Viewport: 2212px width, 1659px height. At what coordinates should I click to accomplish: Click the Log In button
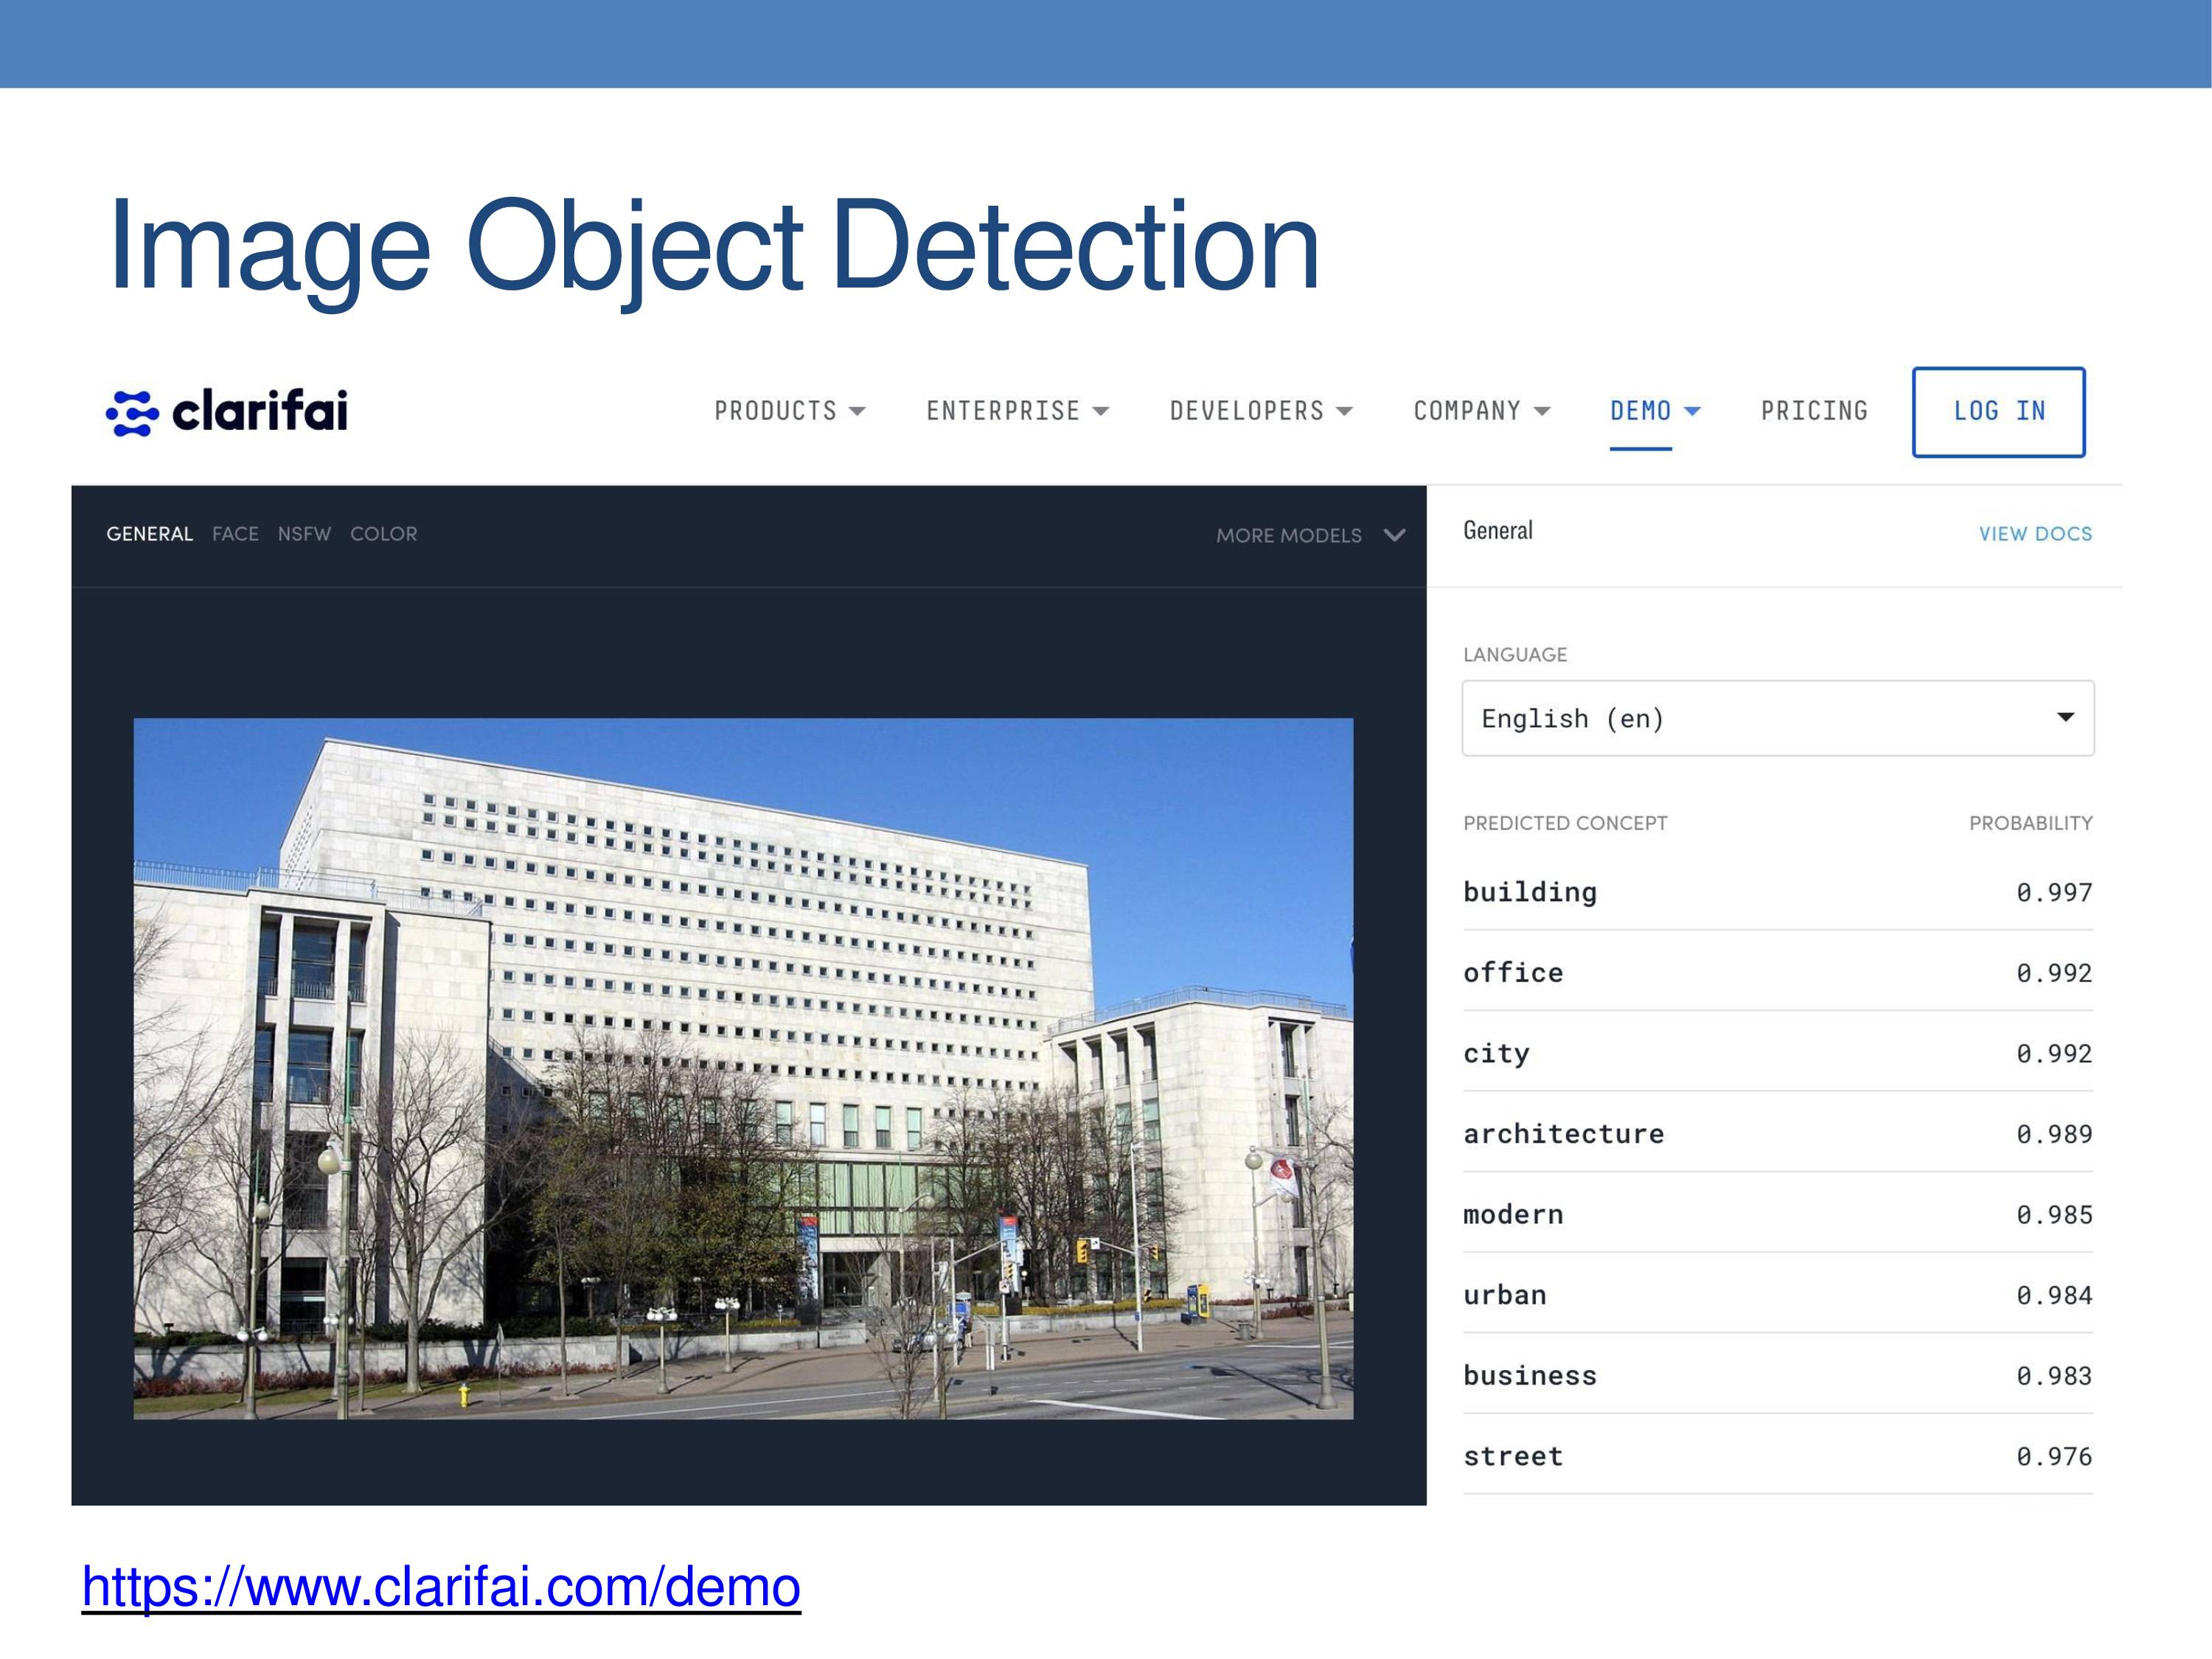pos(1998,412)
